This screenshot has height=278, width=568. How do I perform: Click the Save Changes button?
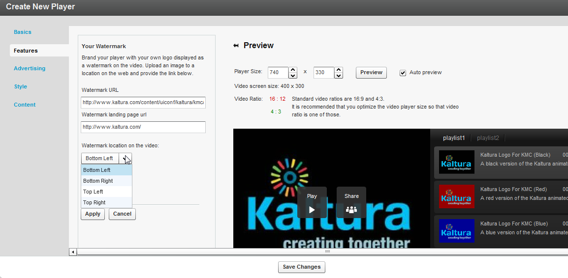pos(302,267)
